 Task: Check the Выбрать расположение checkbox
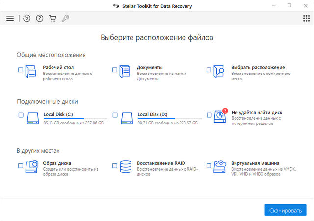pyautogui.click(x=209, y=70)
